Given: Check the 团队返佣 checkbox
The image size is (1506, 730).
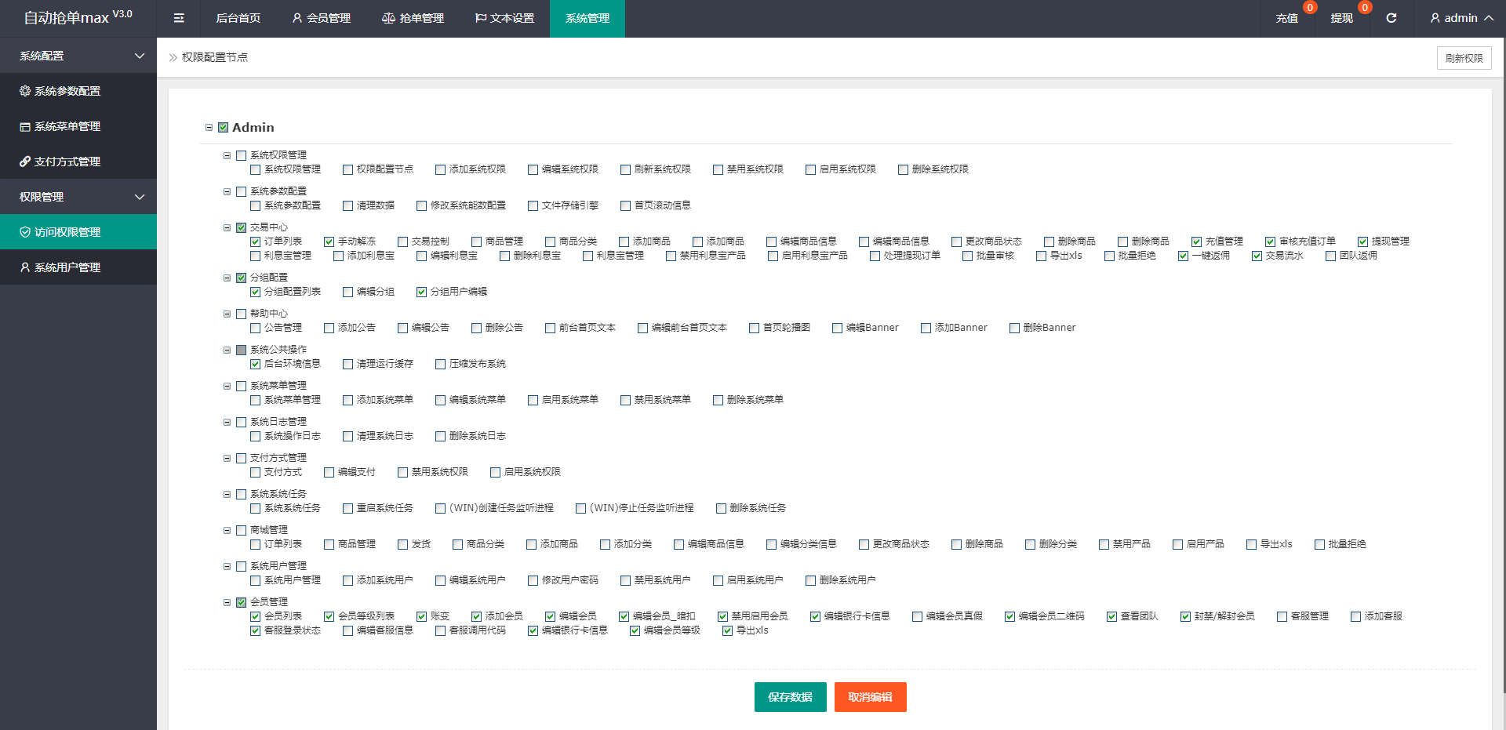Looking at the screenshot, I should [x=1331, y=256].
